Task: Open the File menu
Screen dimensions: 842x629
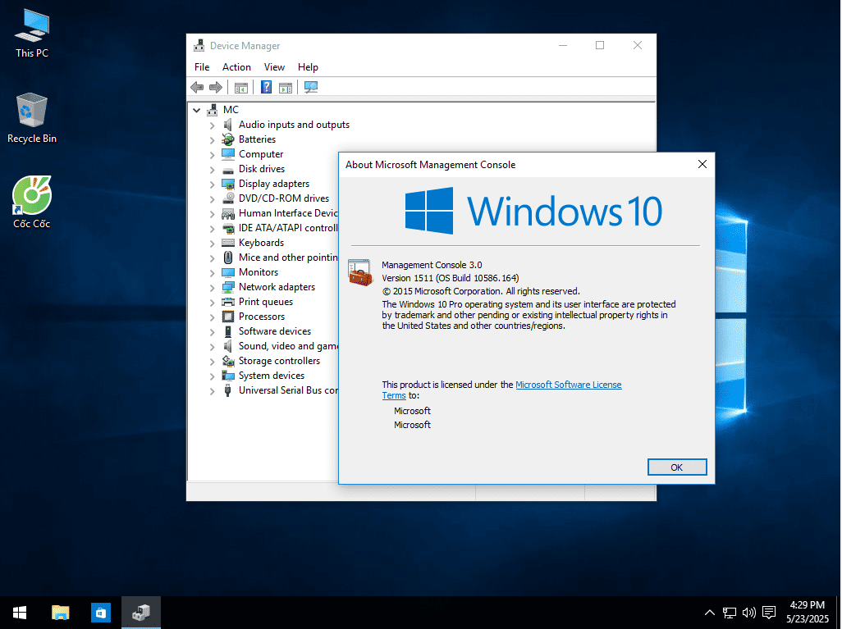Action: (202, 67)
